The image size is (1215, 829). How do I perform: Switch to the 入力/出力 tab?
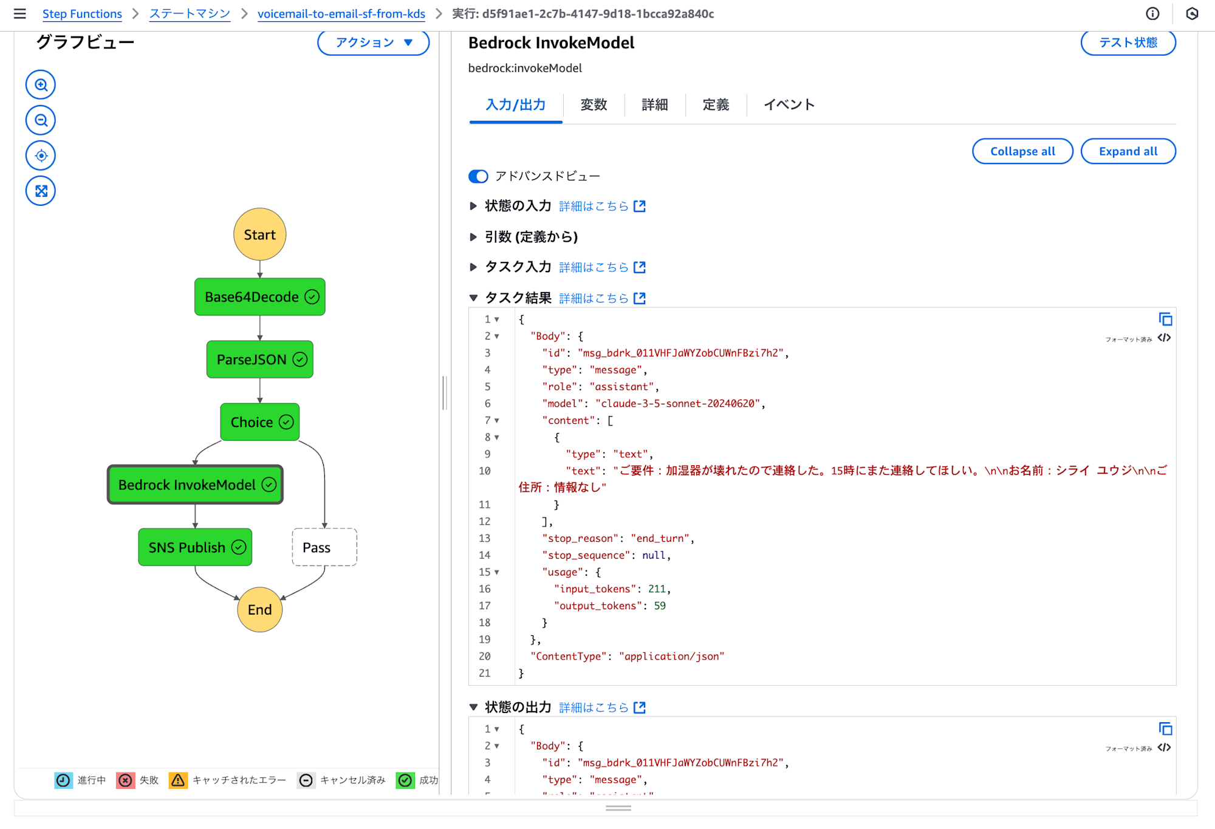(x=516, y=105)
